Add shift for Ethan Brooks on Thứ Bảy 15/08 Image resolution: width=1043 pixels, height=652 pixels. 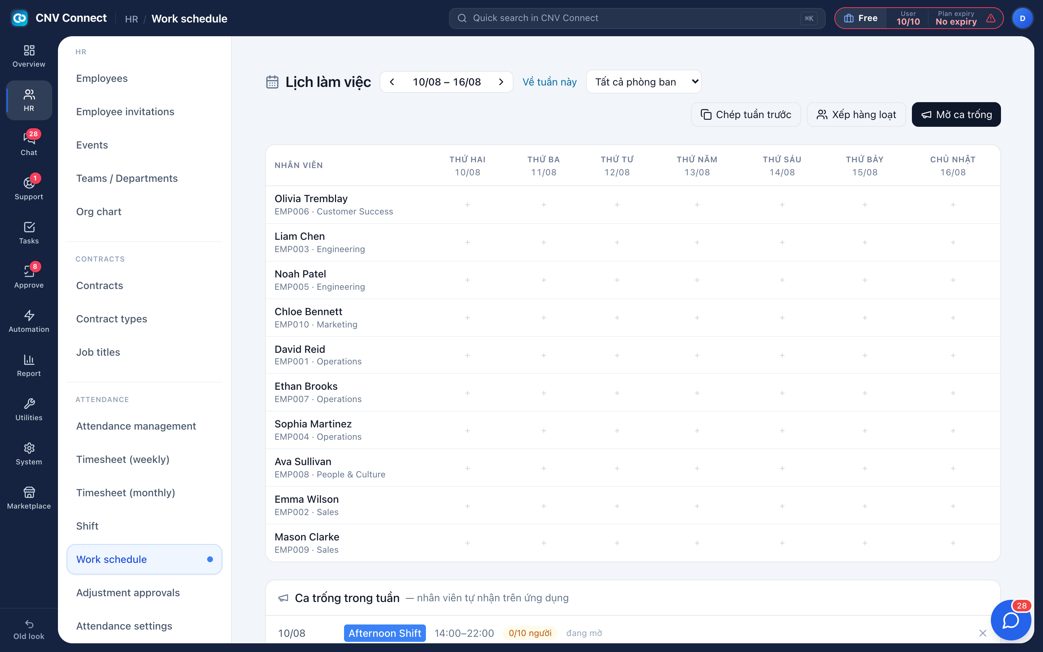pyautogui.click(x=864, y=393)
